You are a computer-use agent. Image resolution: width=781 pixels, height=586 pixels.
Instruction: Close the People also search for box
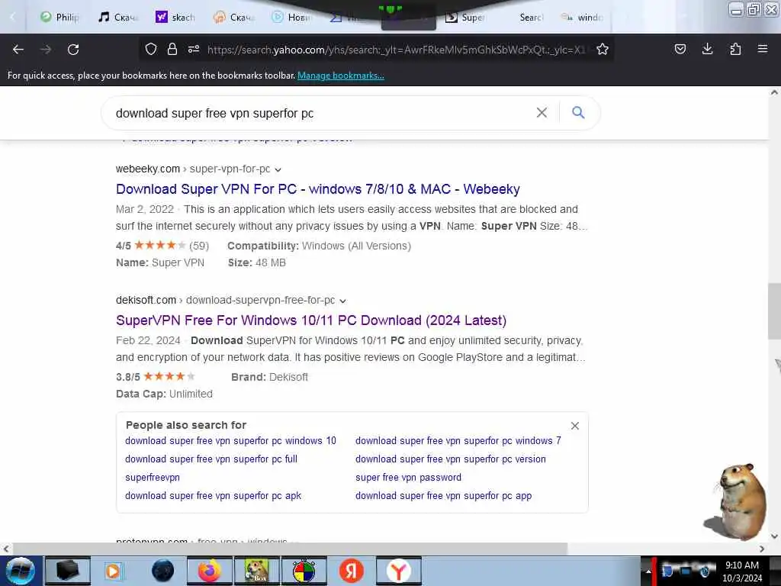575,426
